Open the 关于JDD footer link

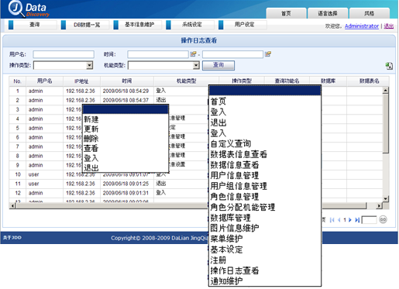pyautogui.click(x=12, y=238)
